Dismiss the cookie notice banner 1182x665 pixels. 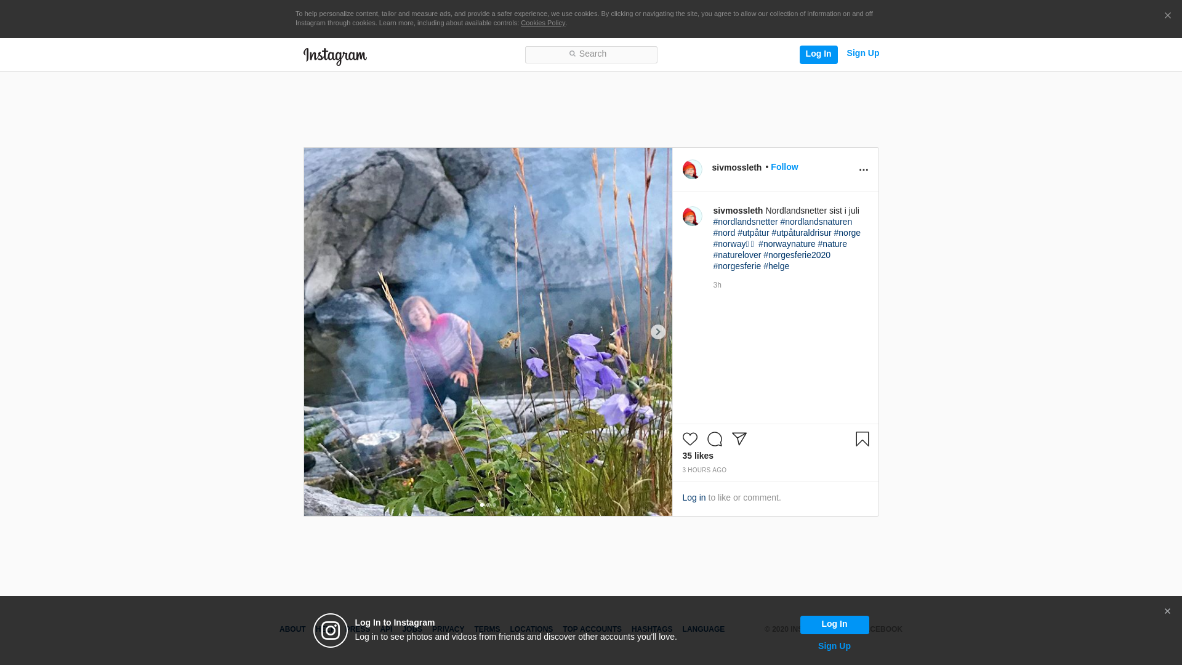(x=1167, y=16)
